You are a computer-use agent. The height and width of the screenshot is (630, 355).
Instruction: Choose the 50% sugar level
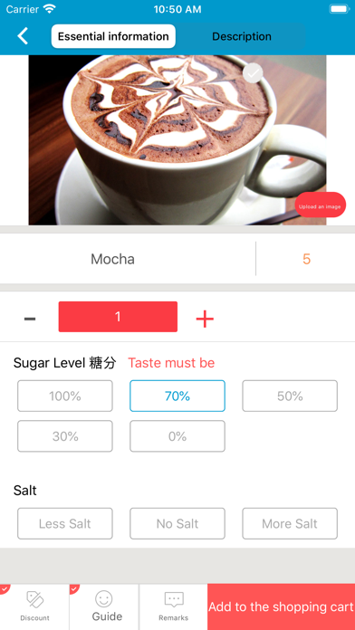click(x=290, y=396)
